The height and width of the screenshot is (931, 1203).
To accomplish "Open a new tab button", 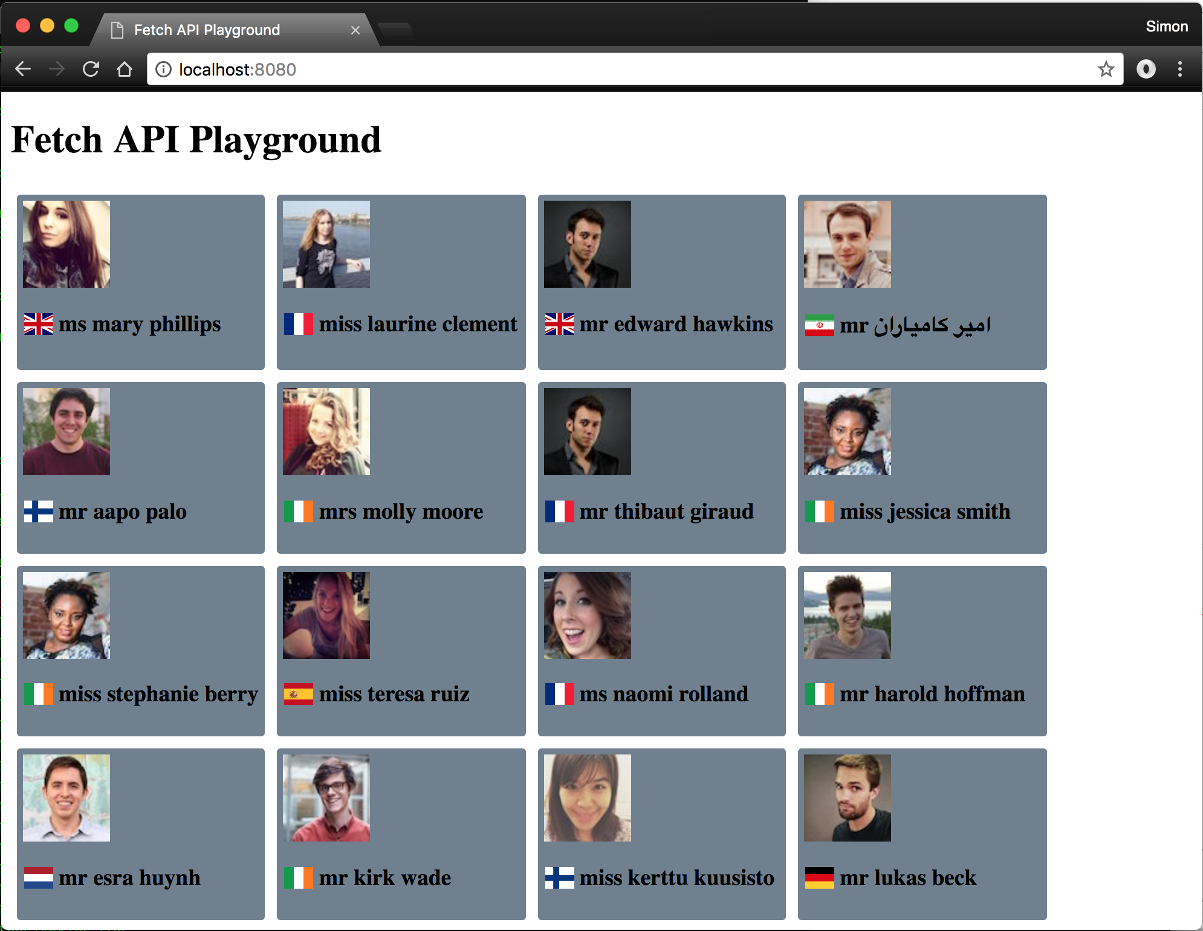I will tap(397, 30).
